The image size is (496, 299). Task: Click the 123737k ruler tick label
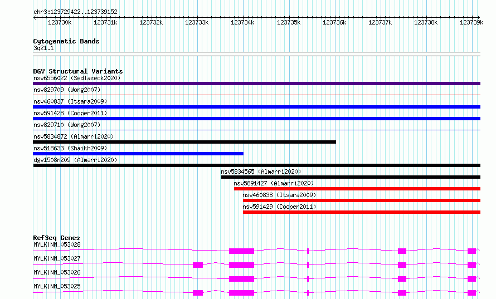(x=380, y=22)
